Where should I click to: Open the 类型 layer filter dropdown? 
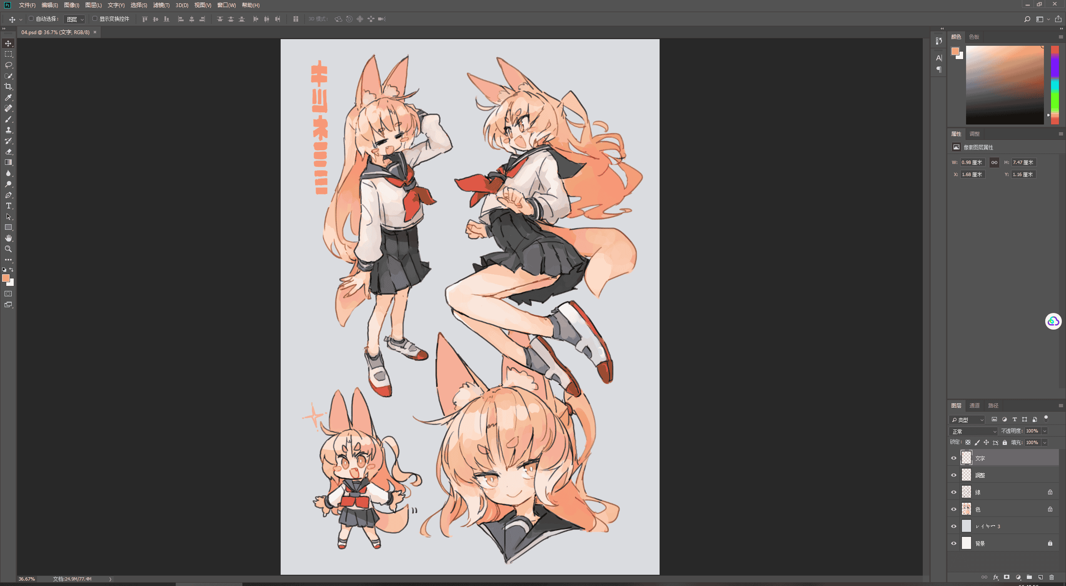pos(967,420)
